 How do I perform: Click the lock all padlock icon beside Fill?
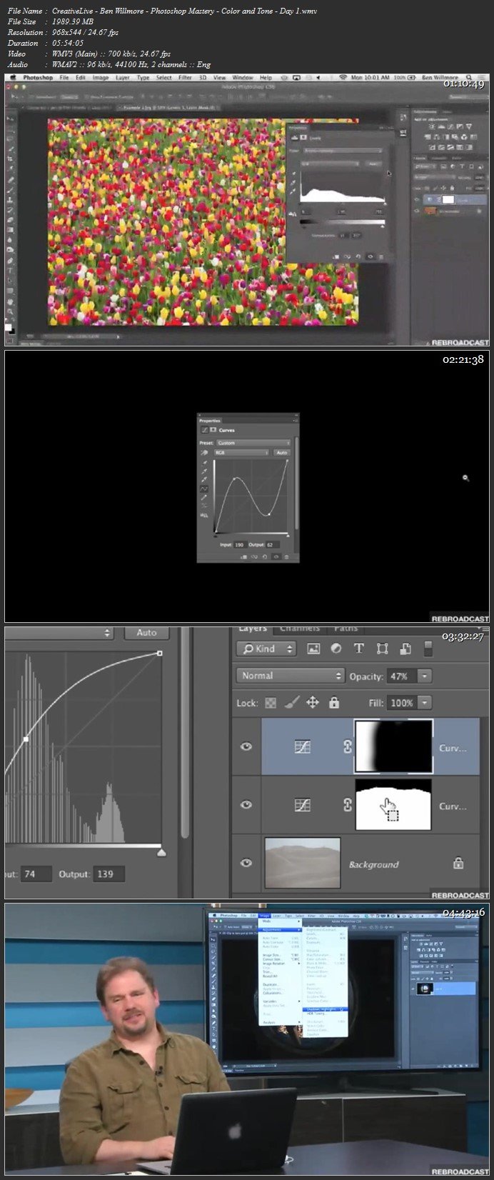pyautogui.click(x=333, y=703)
